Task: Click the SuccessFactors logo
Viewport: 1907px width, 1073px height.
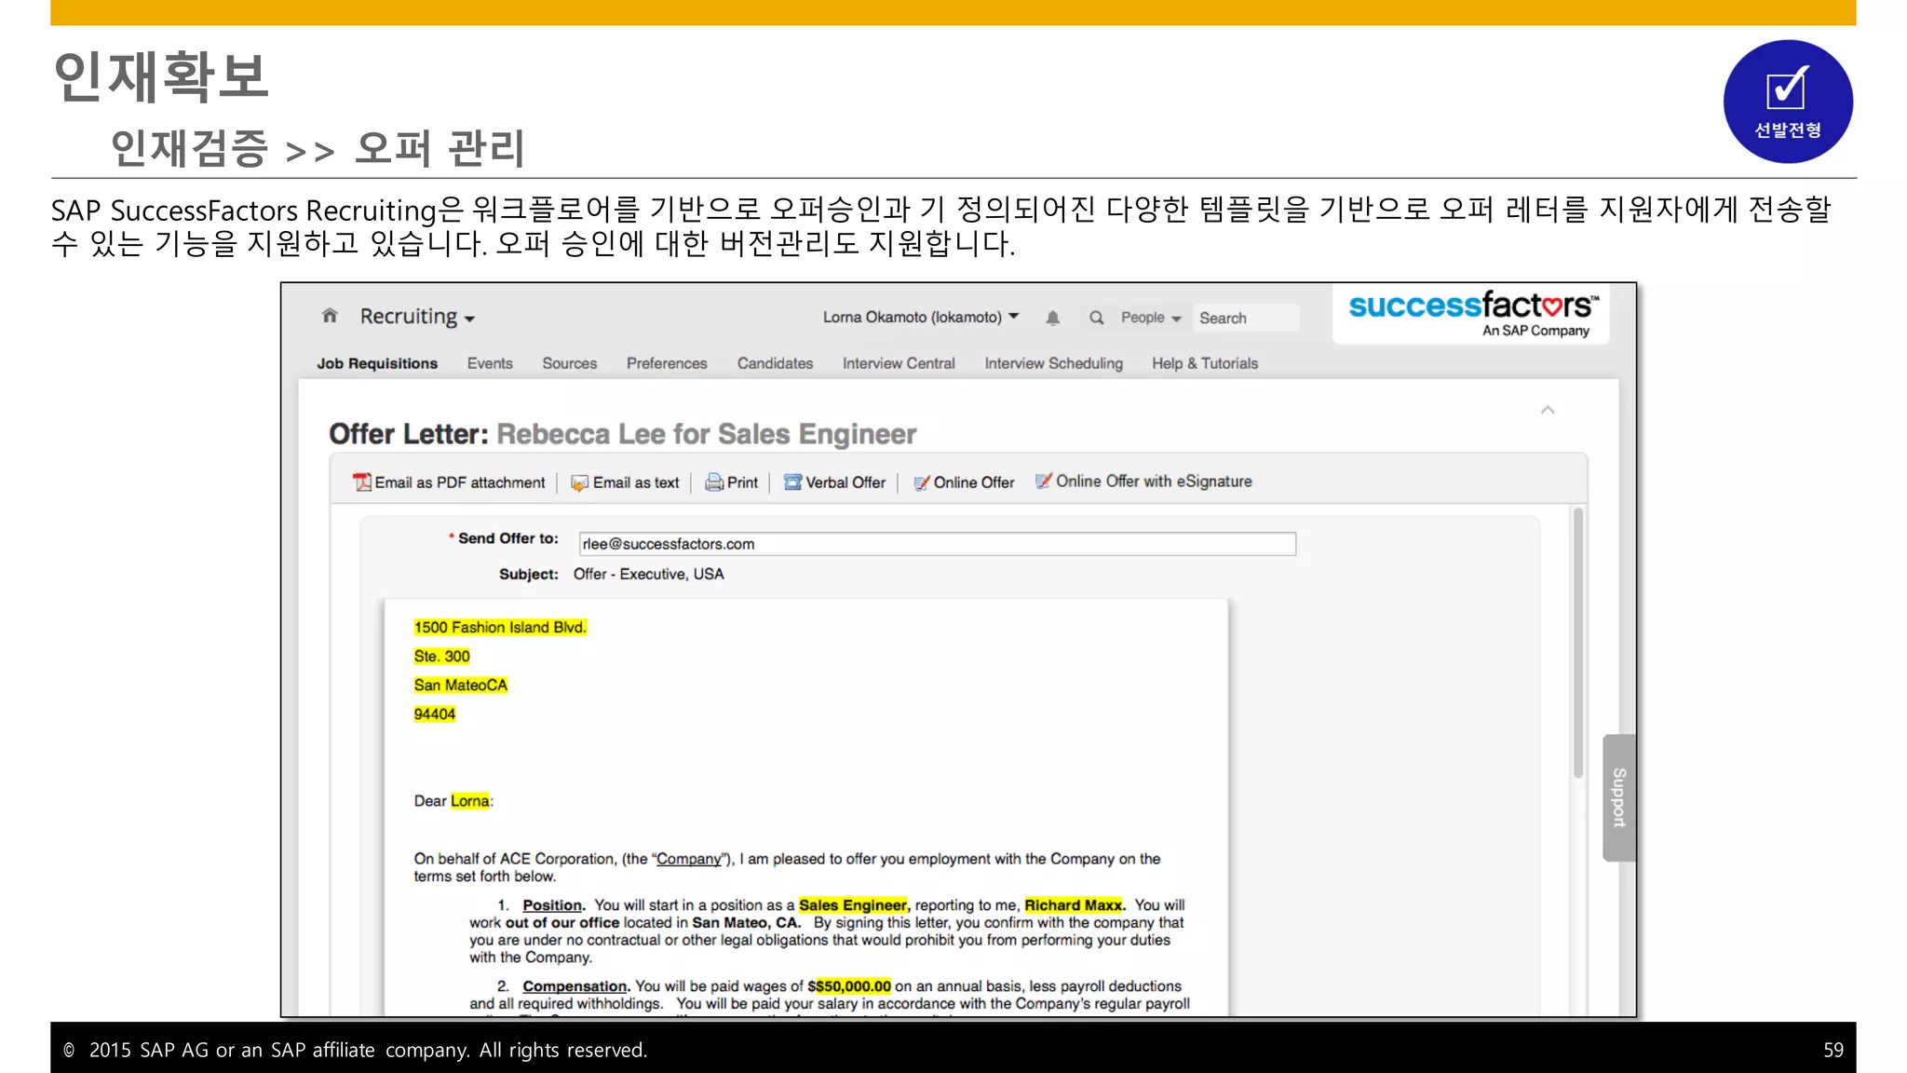Action: coord(1472,313)
